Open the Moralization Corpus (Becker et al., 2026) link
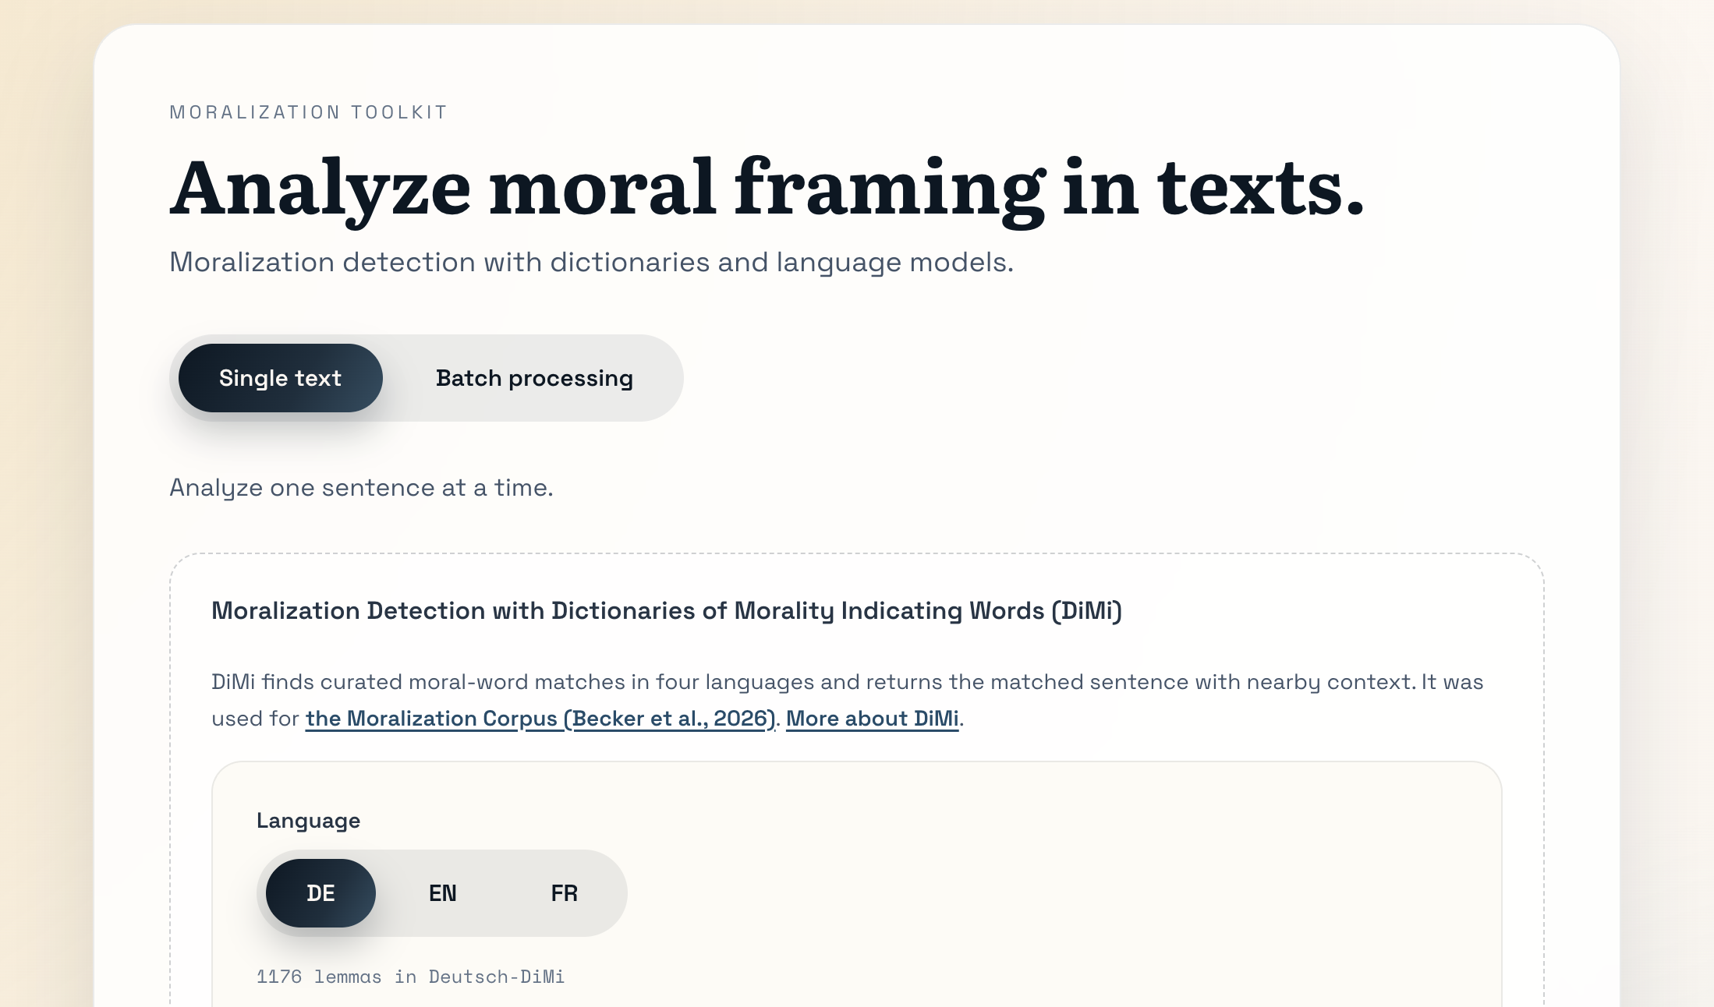The image size is (1714, 1007). click(540, 719)
